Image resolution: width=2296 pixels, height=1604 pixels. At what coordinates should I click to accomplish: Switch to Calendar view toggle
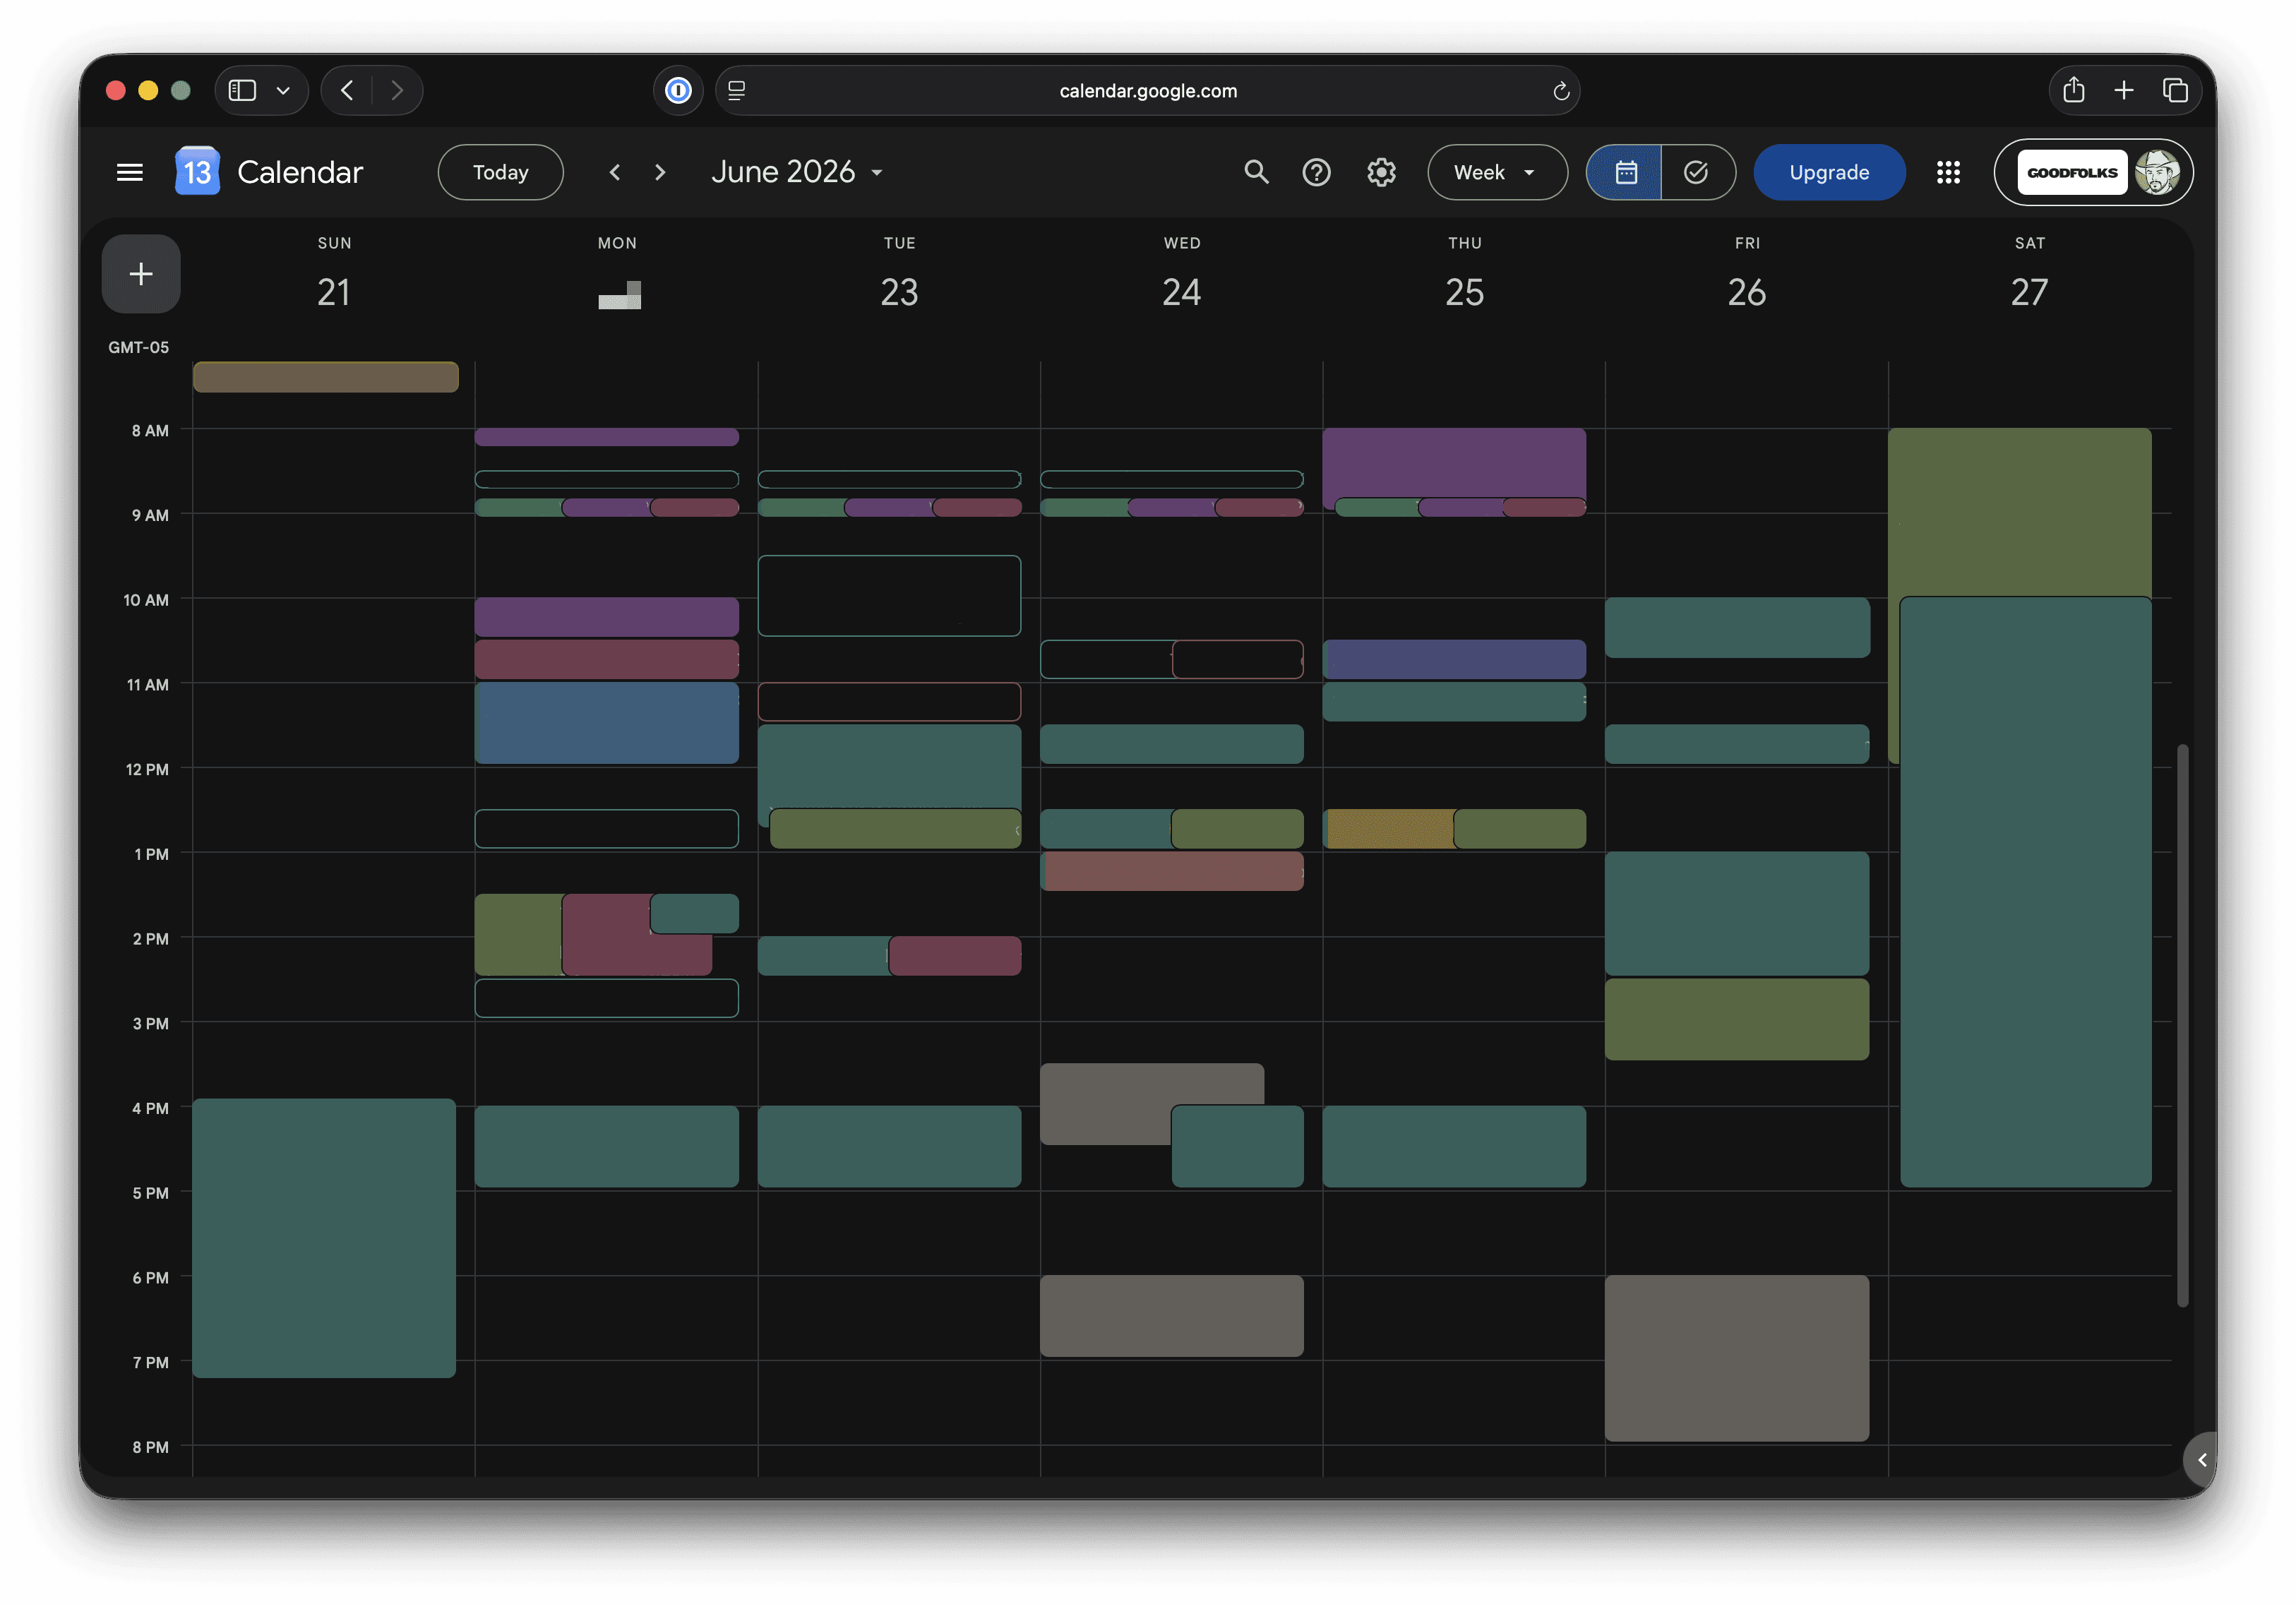(1625, 172)
